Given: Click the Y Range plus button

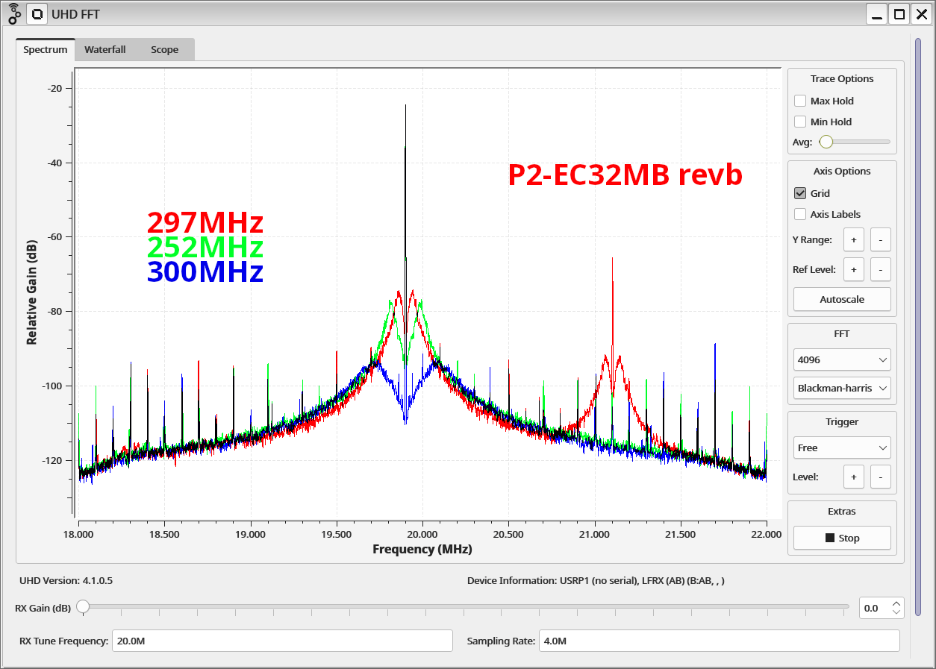Looking at the screenshot, I should click(853, 240).
